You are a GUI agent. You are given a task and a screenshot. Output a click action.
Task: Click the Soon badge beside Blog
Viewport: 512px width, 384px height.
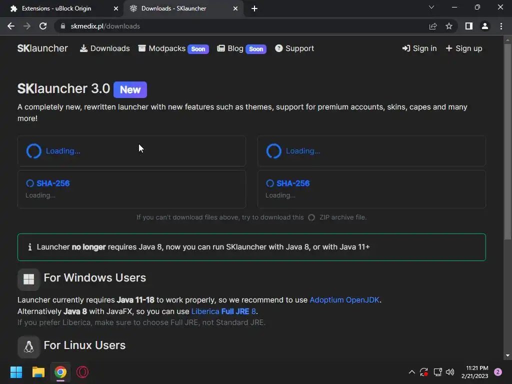pos(256,49)
